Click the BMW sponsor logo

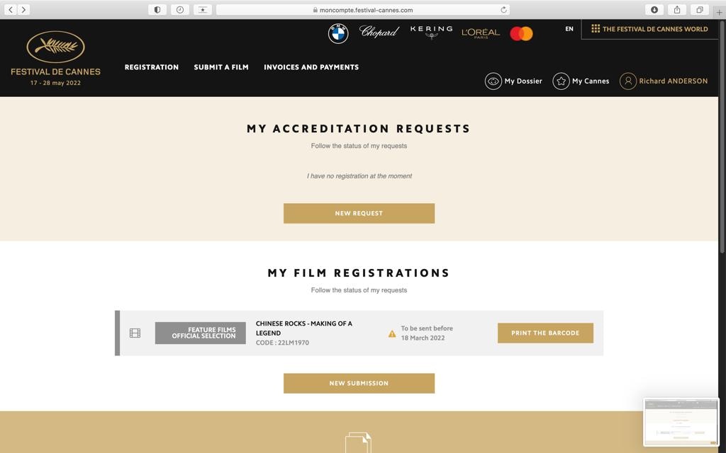pos(338,33)
